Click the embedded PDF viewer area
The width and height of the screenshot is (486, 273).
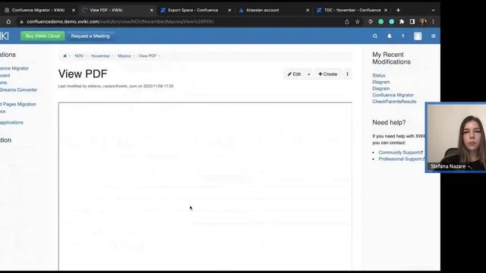[205, 186]
